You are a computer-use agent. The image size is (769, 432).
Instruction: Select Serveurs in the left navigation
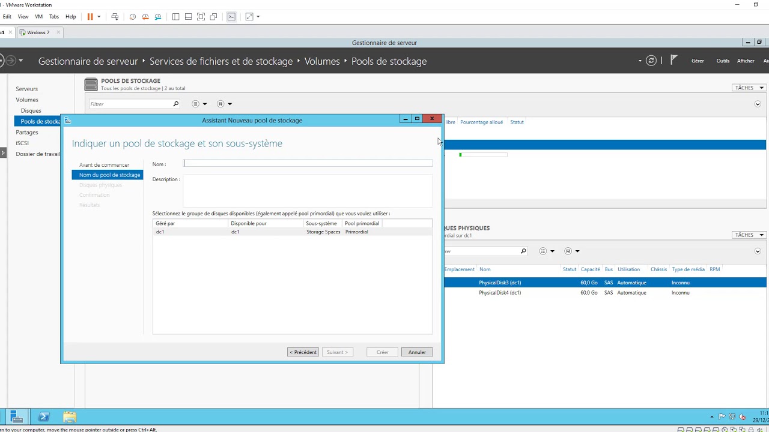point(26,89)
